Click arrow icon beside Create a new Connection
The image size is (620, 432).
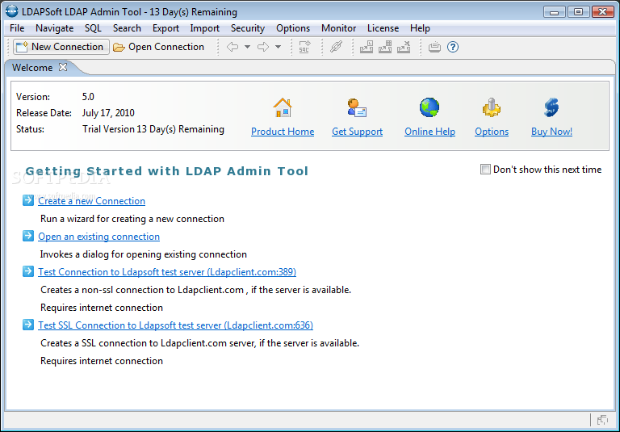click(28, 200)
